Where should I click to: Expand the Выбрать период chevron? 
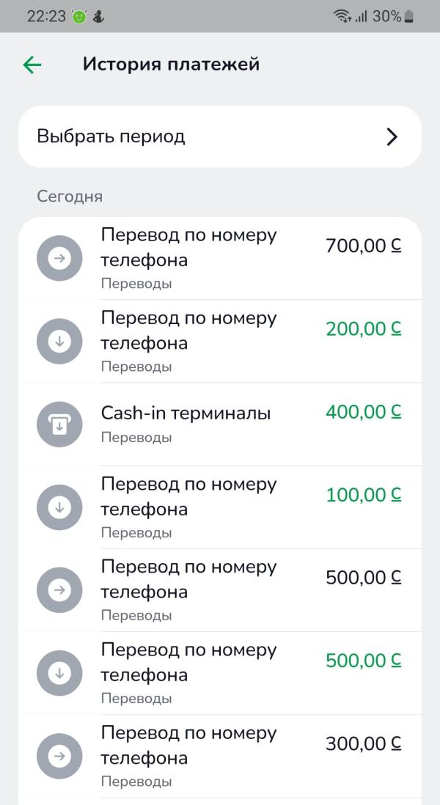[392, 136]
